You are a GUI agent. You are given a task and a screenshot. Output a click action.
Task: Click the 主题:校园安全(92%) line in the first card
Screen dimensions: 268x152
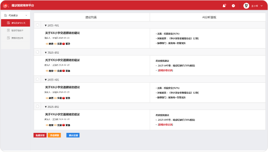(x=167, y=34)
